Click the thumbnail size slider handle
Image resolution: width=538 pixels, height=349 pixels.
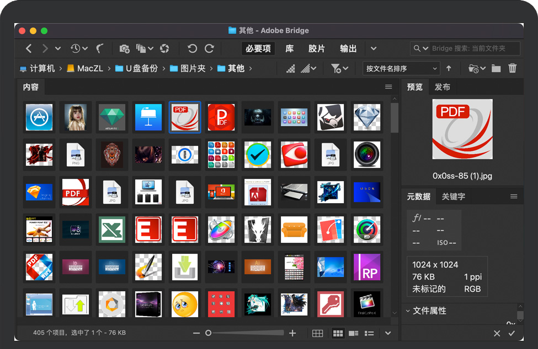(208, 333)
